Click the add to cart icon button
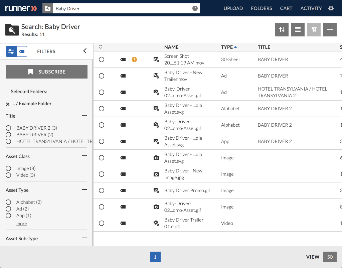Viewport: 342px width, 268px height. pos(314,29)
